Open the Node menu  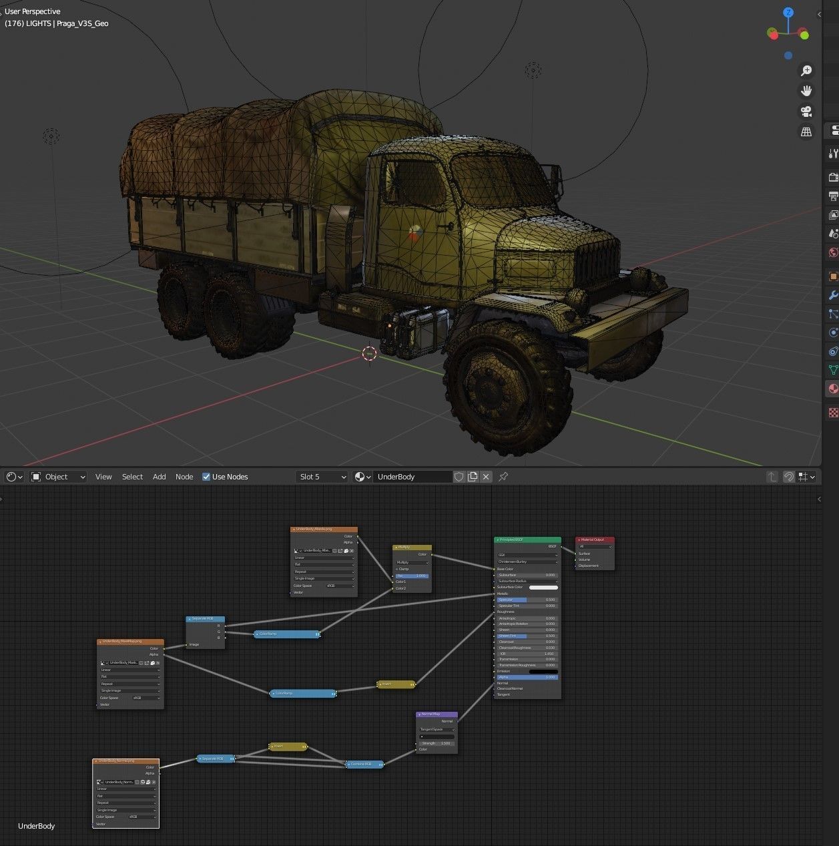[184, 477]
